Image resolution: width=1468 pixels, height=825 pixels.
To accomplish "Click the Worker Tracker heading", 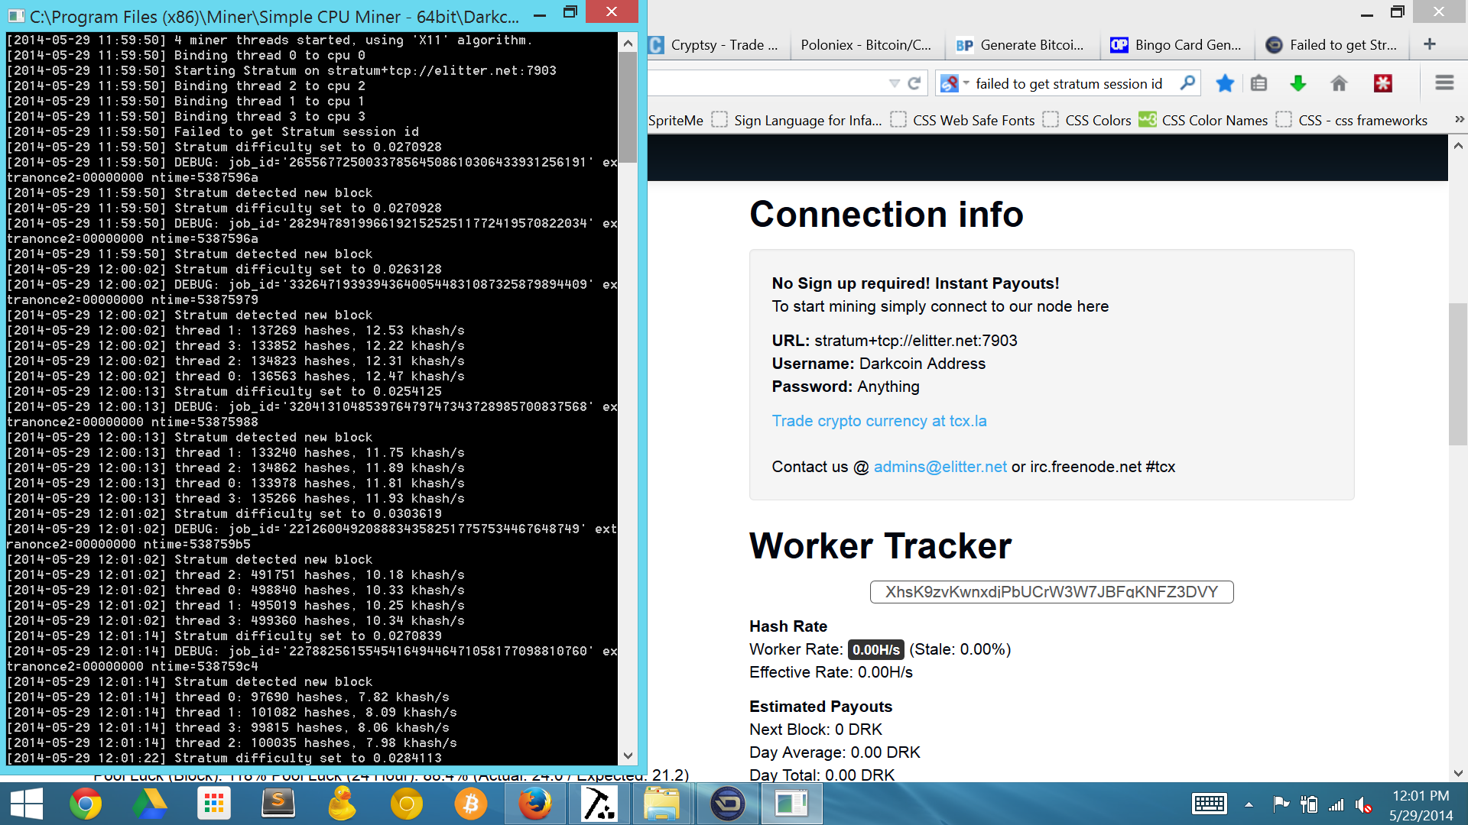I will 880,545.
